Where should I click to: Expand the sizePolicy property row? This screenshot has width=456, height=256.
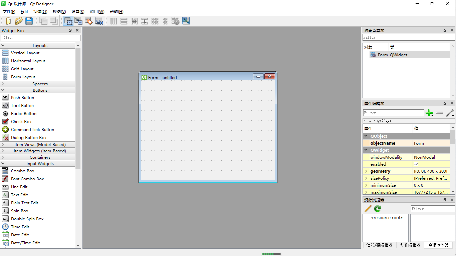pos(366,178)
